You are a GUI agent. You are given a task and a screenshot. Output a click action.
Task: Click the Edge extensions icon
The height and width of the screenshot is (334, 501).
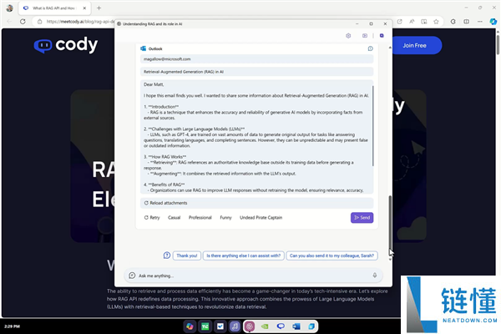point(453,22)
